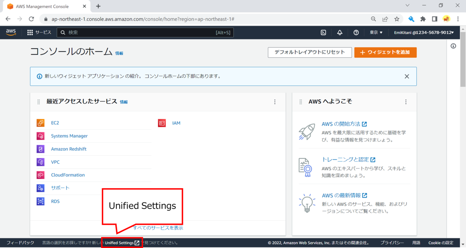
Task: Open the services grid menu icon
Action: pyautogui.click(x=30, y=33)
